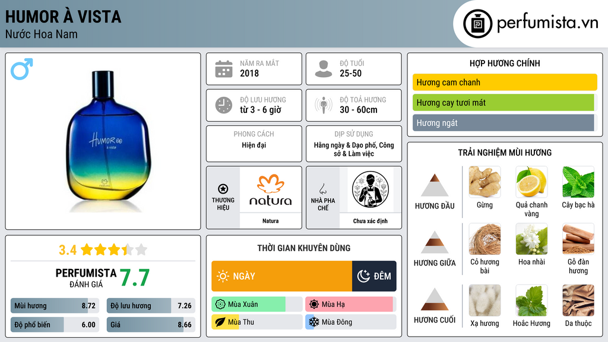Image resolution: width=608 pixels, height=342 pixels.
Task: Click the Hương đầu pyramid icon
Action: [x=435, y=185]
